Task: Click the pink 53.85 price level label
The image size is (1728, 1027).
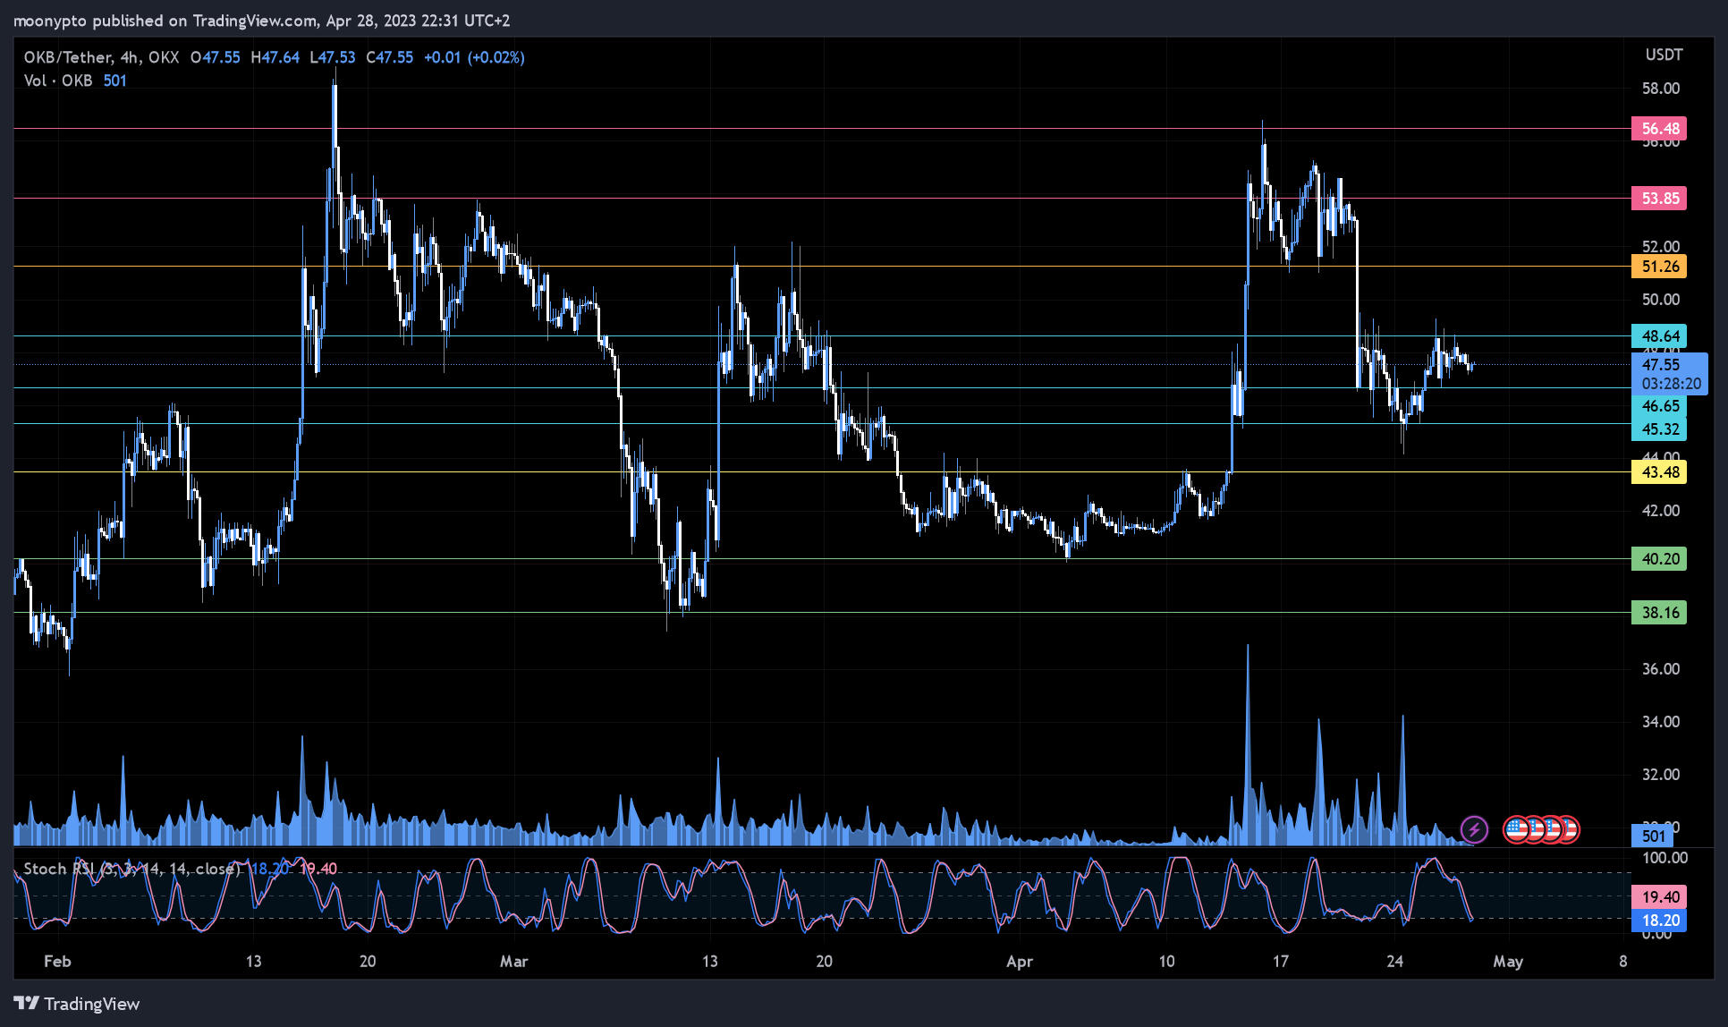Action: (1659, 199)
